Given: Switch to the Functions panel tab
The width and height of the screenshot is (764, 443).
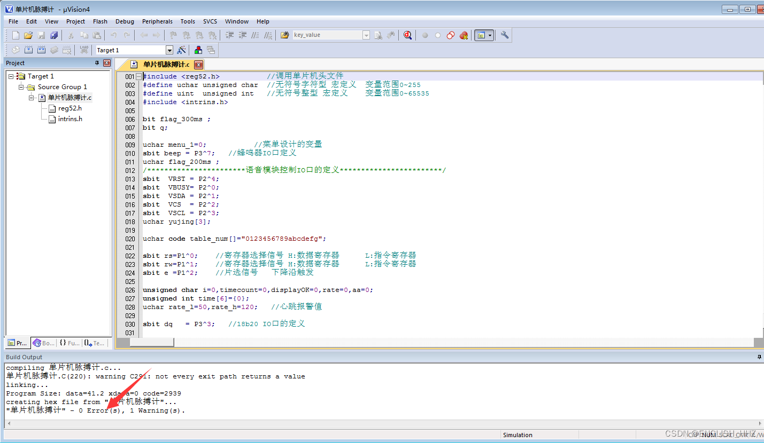Looking at the screenshot, I should 70,343.
